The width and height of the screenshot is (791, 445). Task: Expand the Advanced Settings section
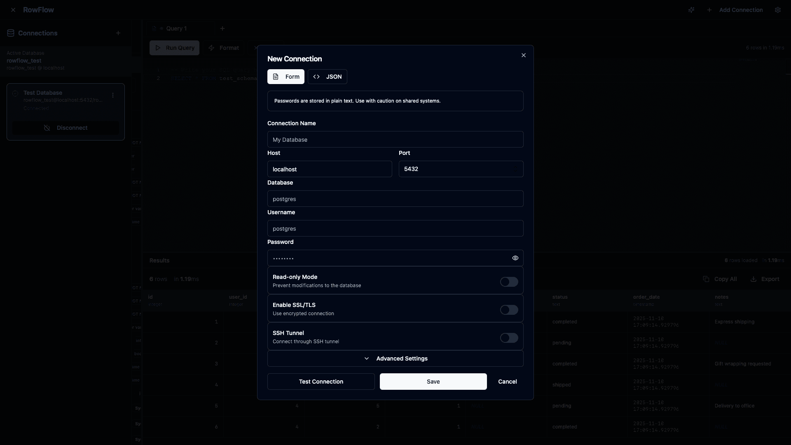(395, 358)
